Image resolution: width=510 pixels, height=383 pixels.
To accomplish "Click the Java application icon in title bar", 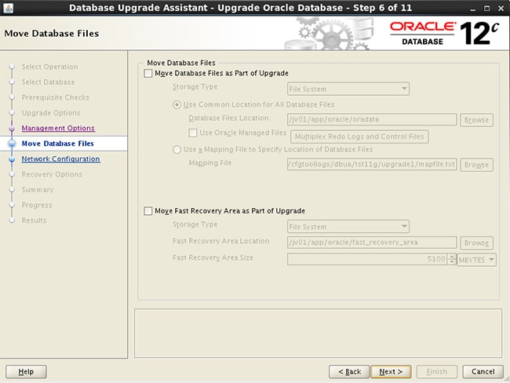I will click(x=8, y=8).
